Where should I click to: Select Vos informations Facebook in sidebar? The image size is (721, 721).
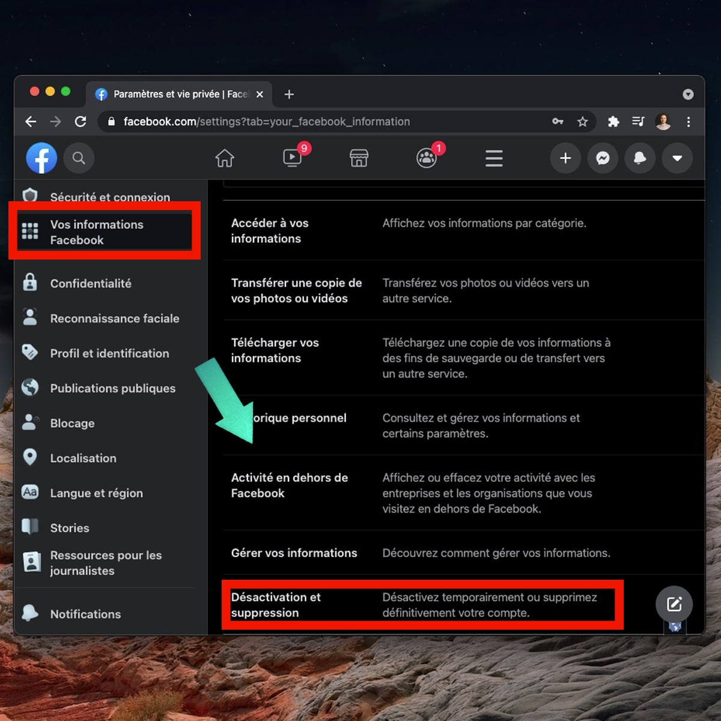point(105,232)
